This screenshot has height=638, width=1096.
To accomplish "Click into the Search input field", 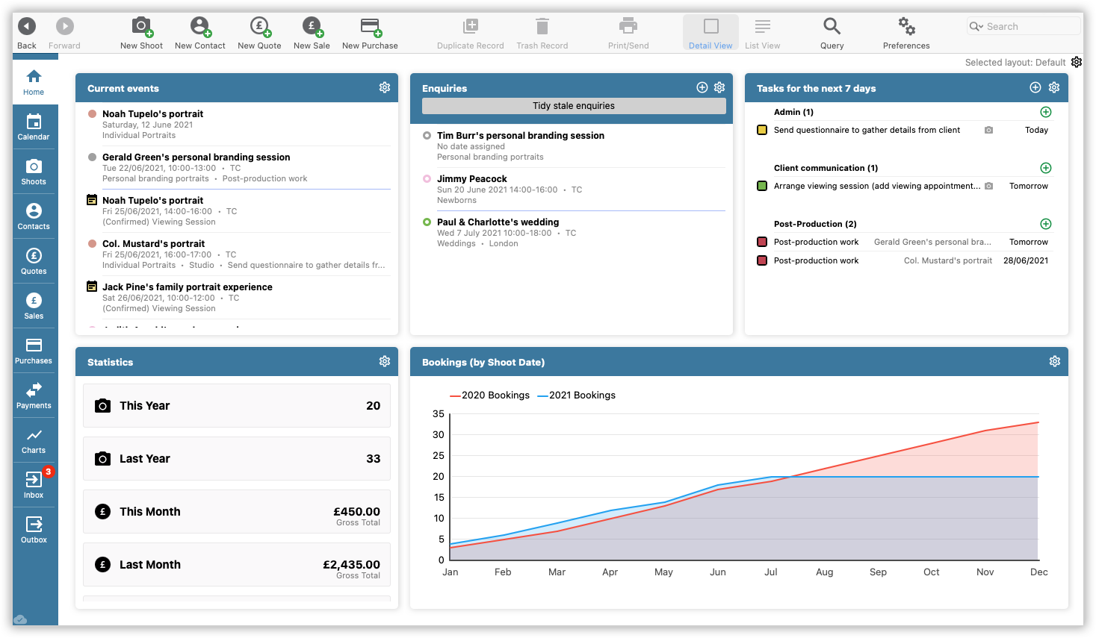I will [x=1030, y=27].
